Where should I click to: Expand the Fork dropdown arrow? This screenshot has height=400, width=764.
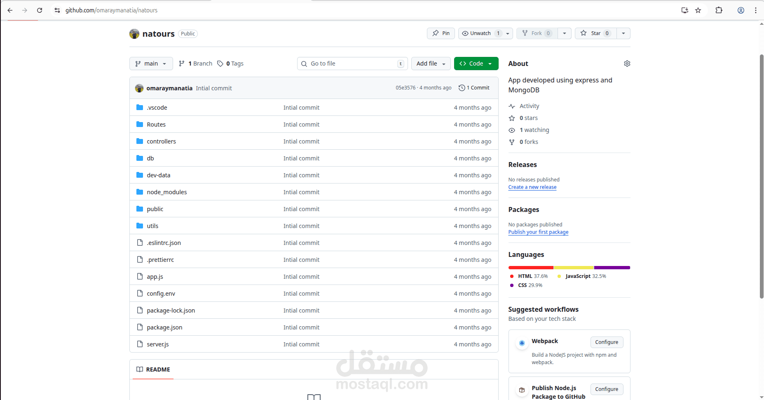click(x=565, y=33)
